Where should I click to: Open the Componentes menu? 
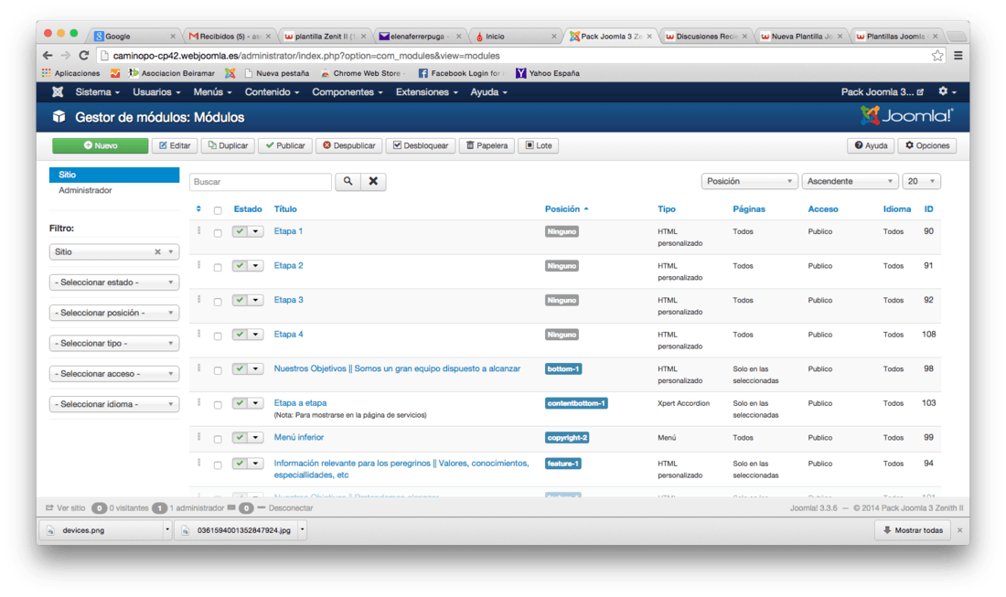[x=348, y=92]
